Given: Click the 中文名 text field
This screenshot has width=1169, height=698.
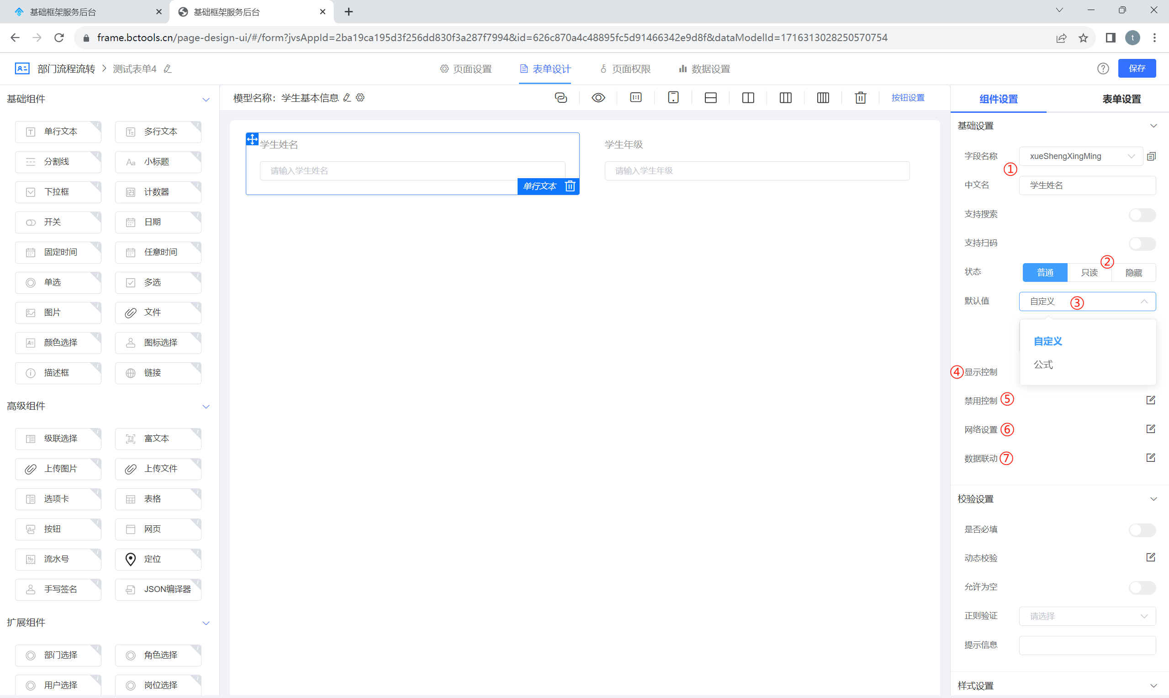Looking at the screenshot, I should pyautogui.click(x=1087, y=185).
